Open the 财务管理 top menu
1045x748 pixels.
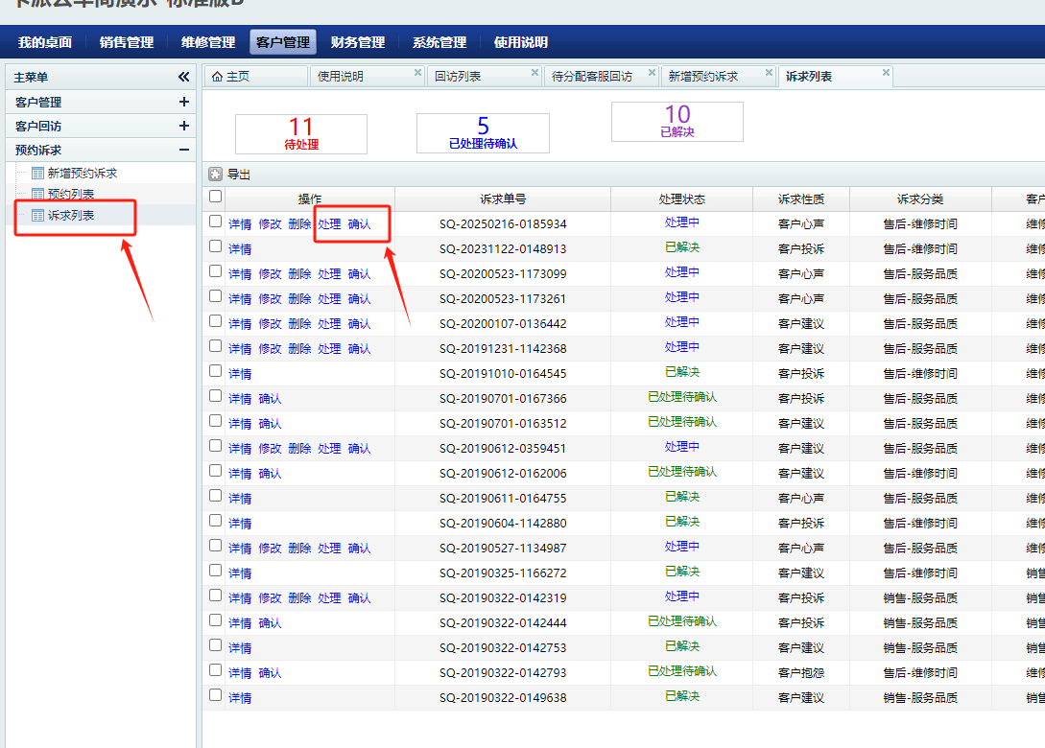[x=357, y=42]
